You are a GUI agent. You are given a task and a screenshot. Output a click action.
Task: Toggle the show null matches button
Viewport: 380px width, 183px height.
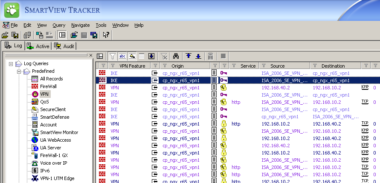pos(132,56)
